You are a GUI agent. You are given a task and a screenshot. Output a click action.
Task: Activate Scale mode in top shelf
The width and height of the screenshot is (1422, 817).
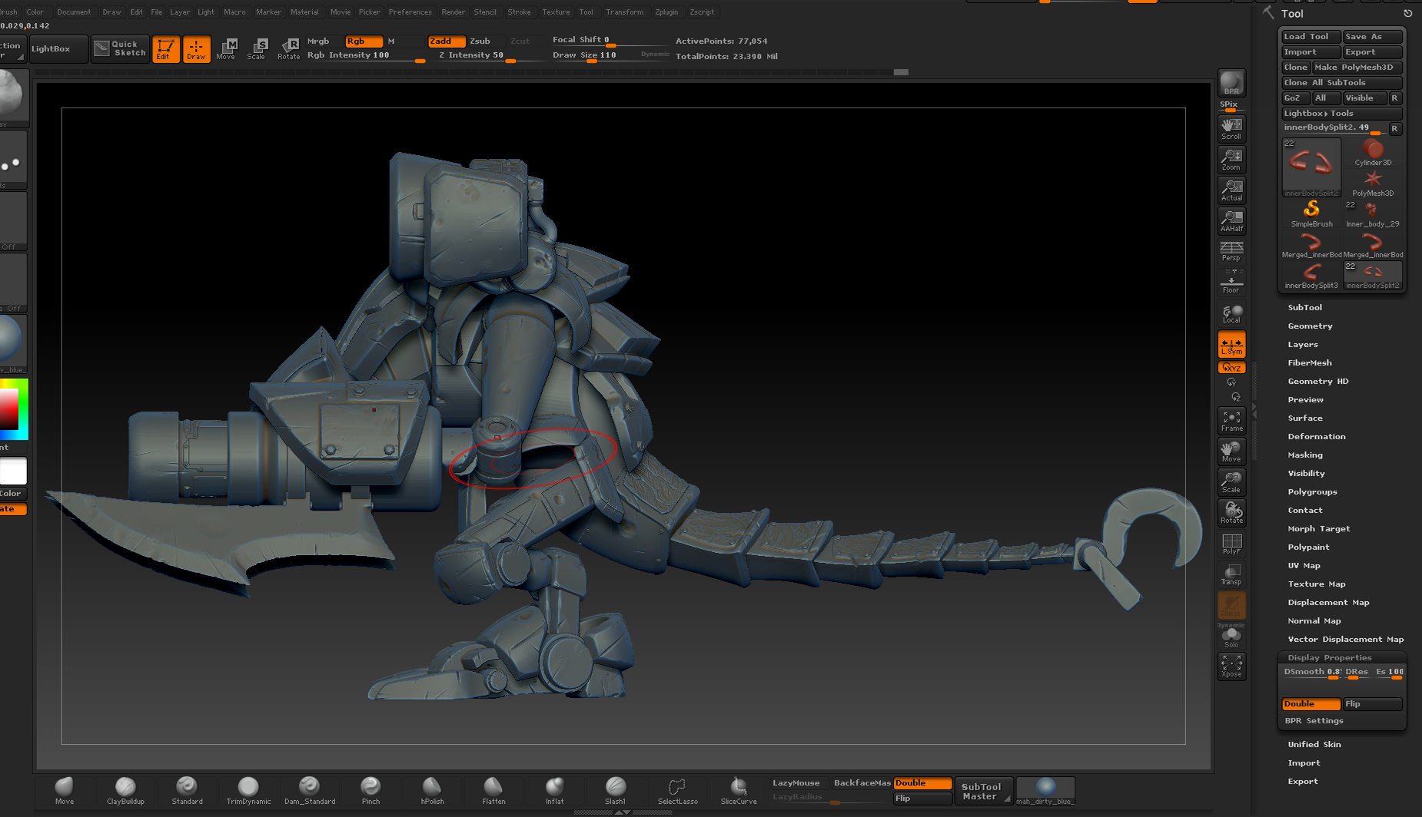(257, 49)
